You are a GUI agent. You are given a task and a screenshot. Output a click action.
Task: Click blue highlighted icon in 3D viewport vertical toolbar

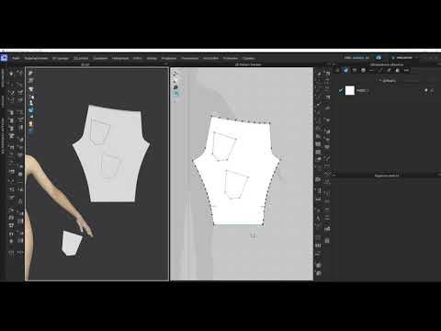31,110
